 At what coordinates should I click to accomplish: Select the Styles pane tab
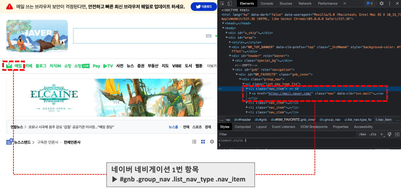coord(225,127)
